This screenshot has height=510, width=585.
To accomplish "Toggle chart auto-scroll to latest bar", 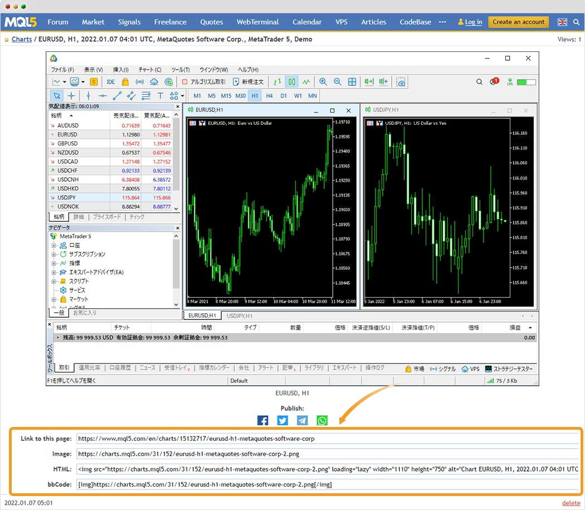I will pyautogui.click(x=369, y=82).
